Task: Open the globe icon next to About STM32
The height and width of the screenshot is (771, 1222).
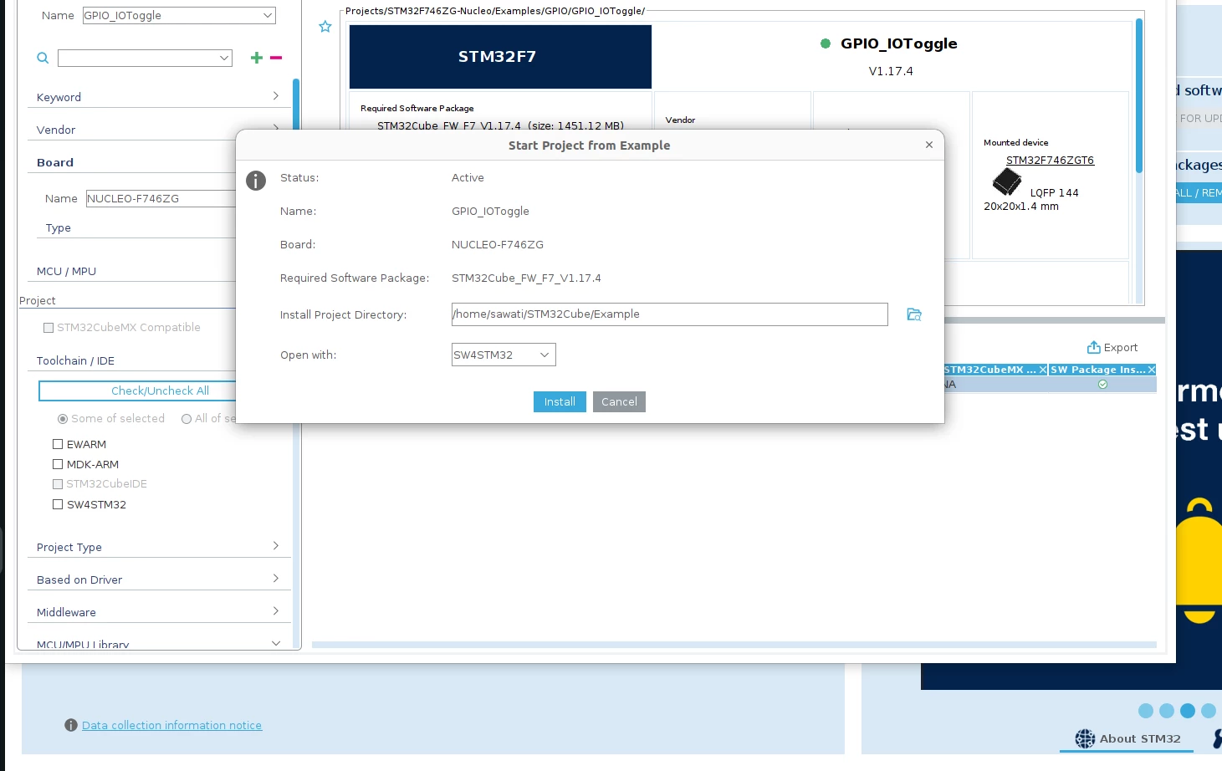Action: (1085, 738)
